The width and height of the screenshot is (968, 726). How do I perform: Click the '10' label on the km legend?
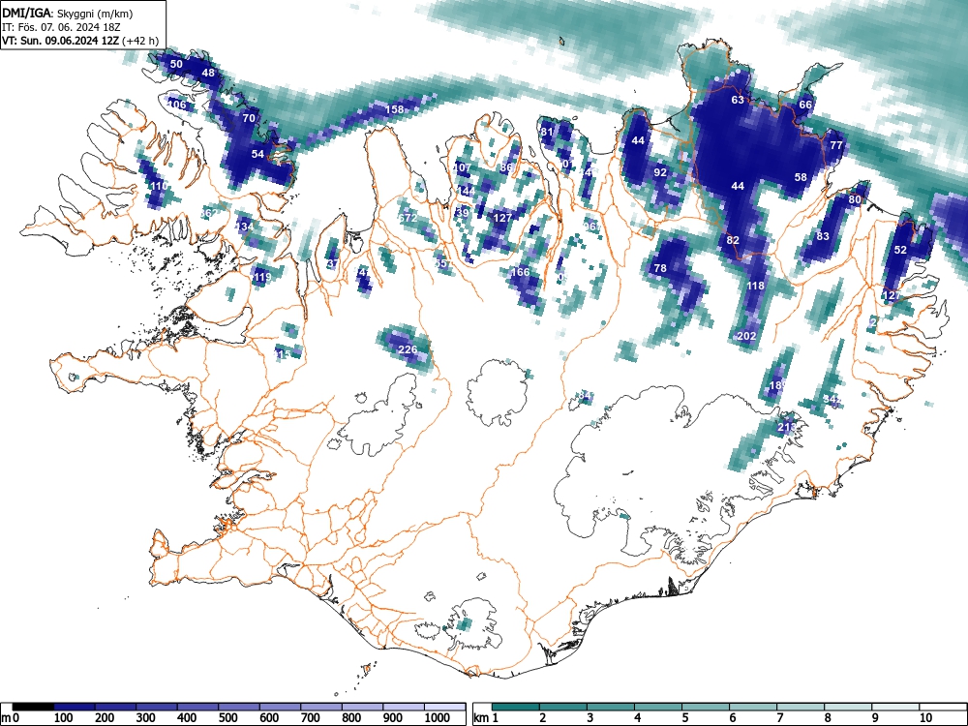coord(925,718)
